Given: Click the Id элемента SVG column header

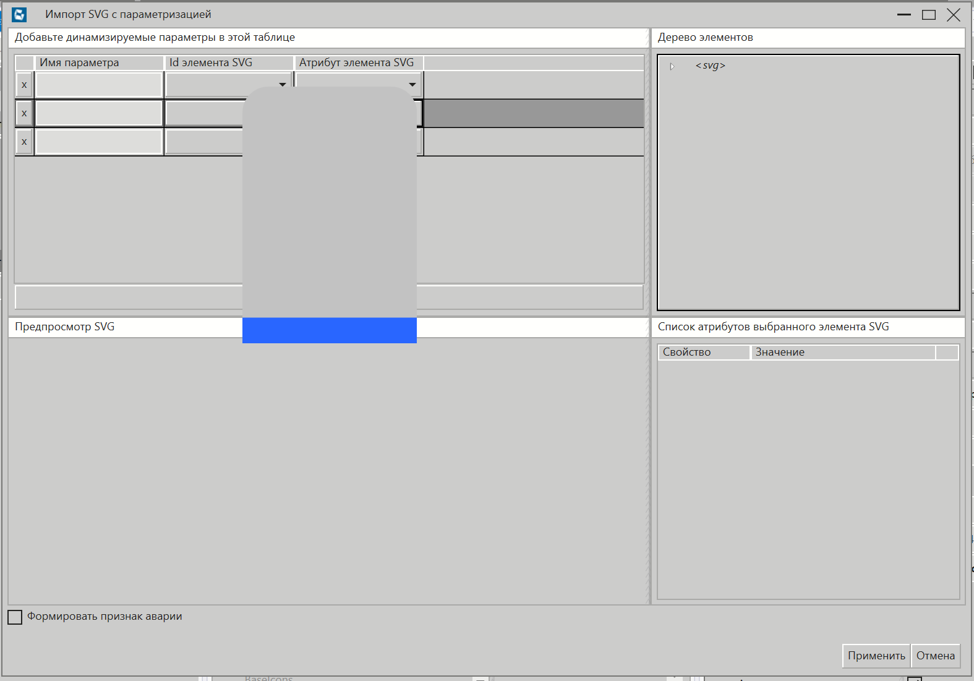Looking at the screenshot, I should click(228, 62).
